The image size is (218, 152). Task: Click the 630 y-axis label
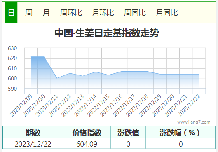12,48
